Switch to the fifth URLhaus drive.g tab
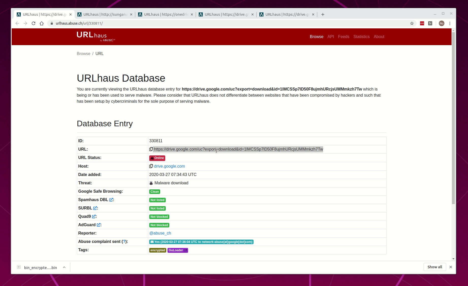The image size is (468, 286). pos(287,14)
